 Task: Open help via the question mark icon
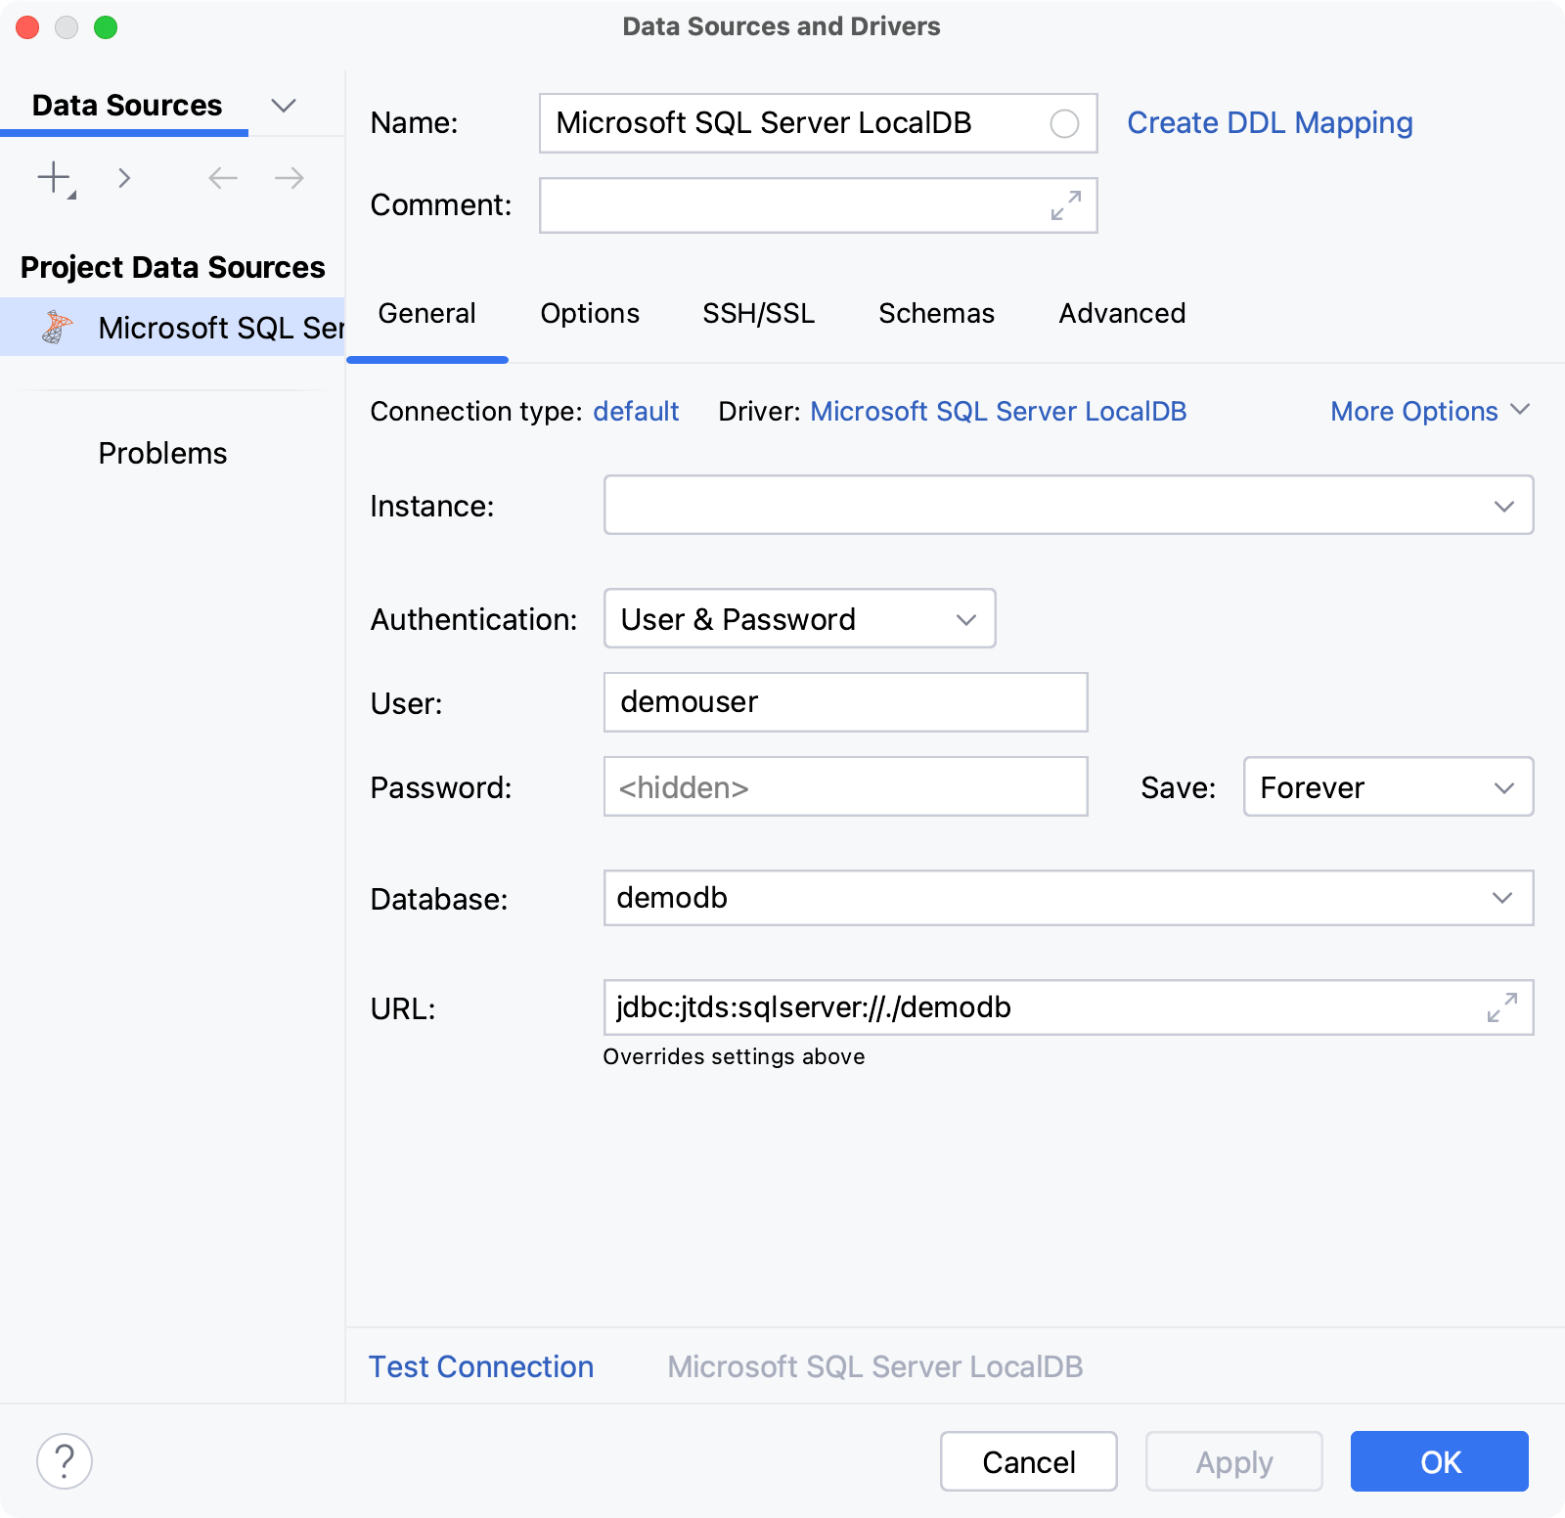tap(65, 1460)
